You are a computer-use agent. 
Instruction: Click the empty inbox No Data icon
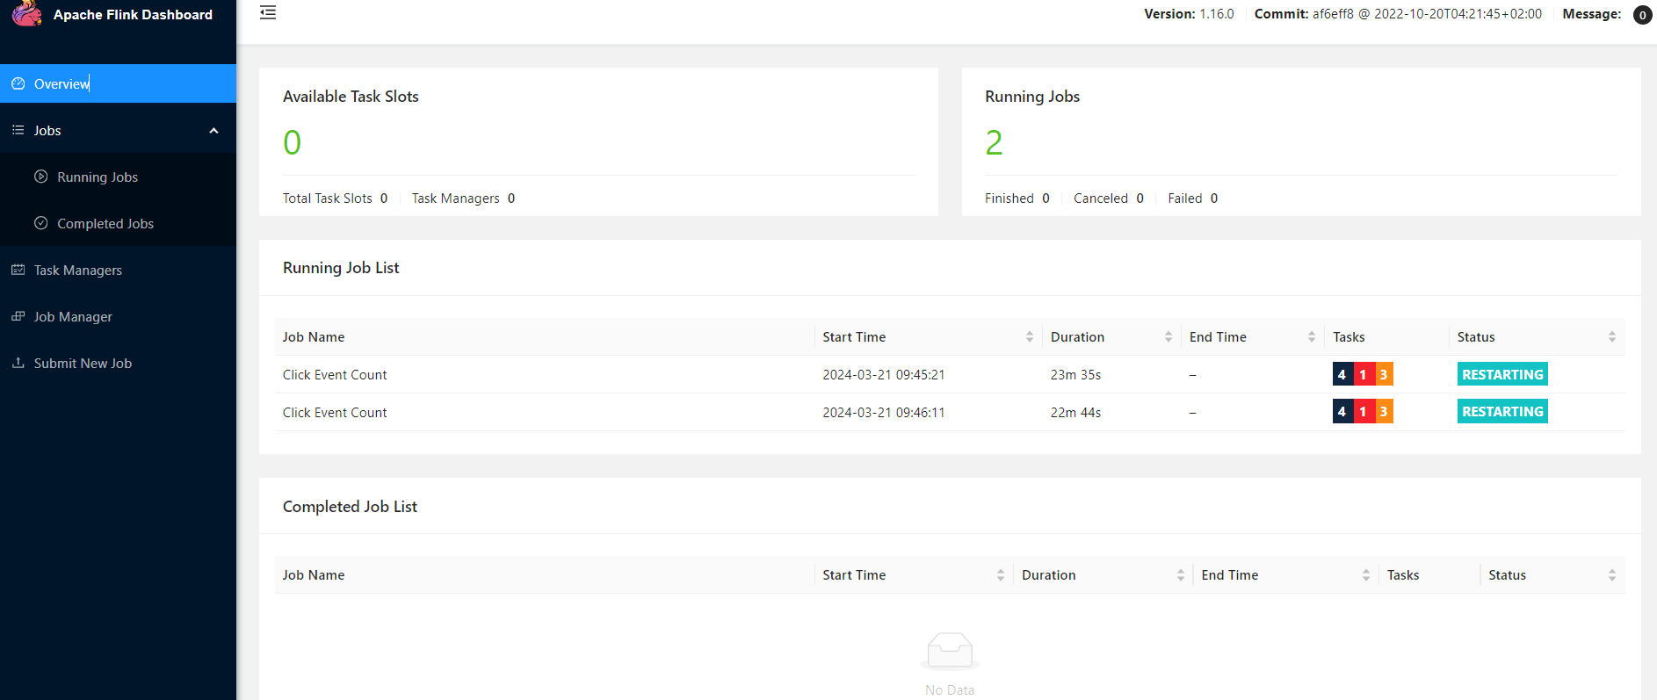pyautogui.click(x=950, y=652)
